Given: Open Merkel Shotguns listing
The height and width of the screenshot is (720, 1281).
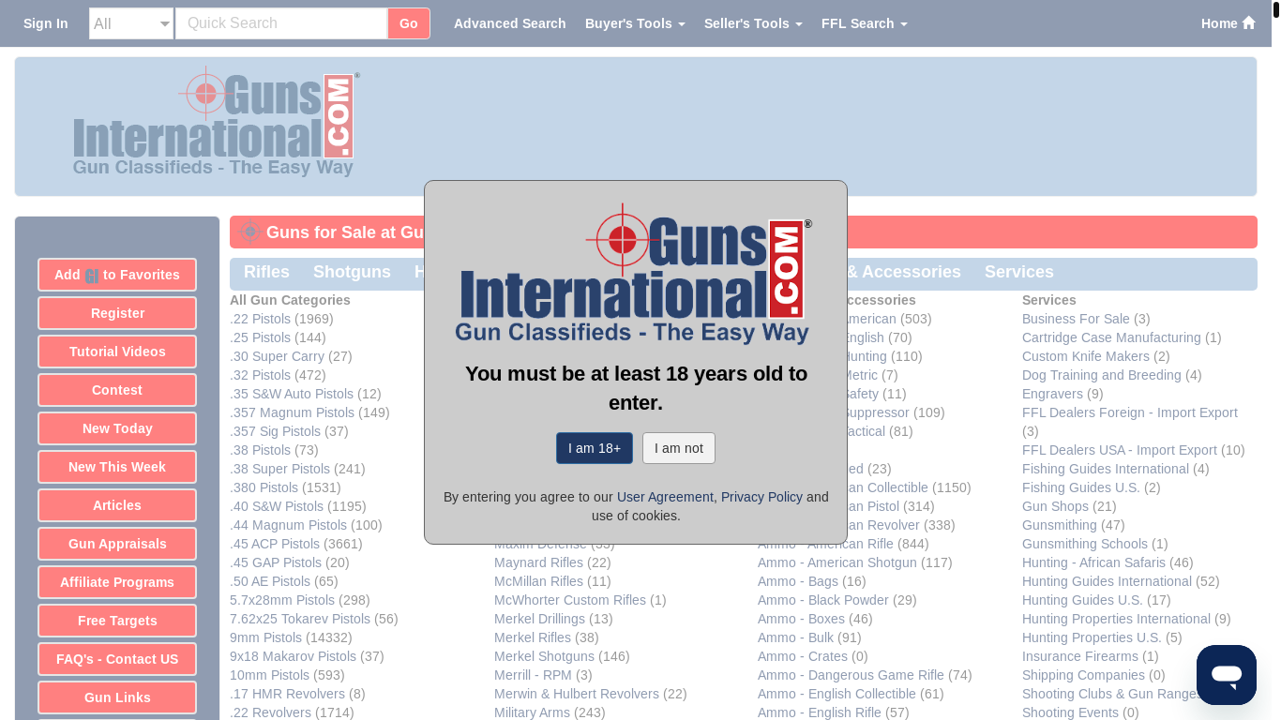Looking at the screenshot, I should (x=544, y=656).
